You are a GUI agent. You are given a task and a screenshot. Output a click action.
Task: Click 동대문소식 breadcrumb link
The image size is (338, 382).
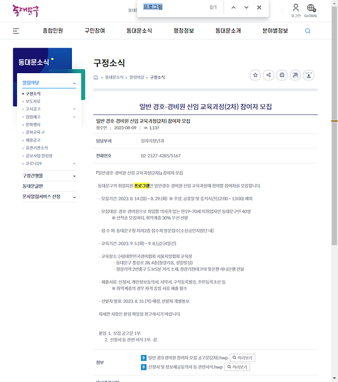point(114,77)
